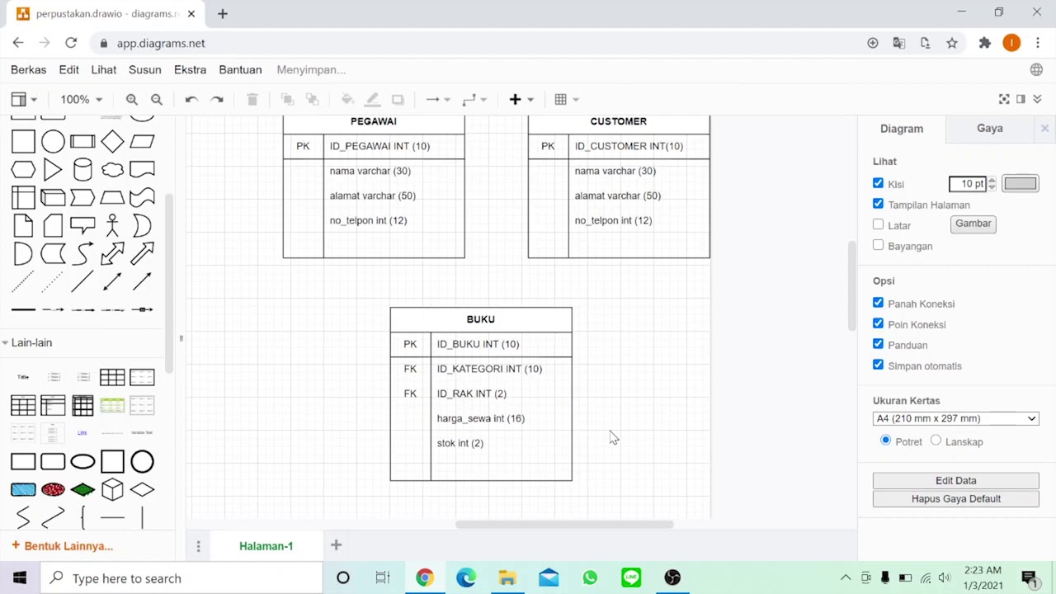Disable the Kisi grid checkbox
1056x594 pixels.
click(x=878, y=183)
